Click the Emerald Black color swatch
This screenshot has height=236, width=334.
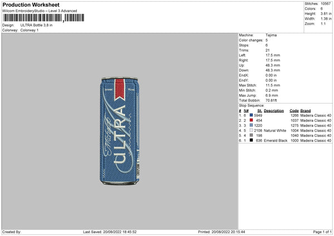pyautogui.click(x=251, y=140)
